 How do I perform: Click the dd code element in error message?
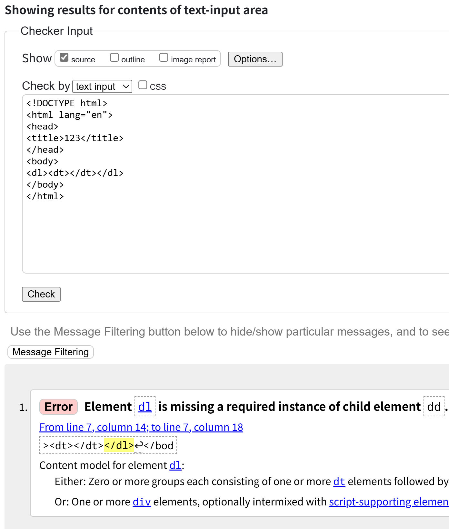(x=434, y=407)
